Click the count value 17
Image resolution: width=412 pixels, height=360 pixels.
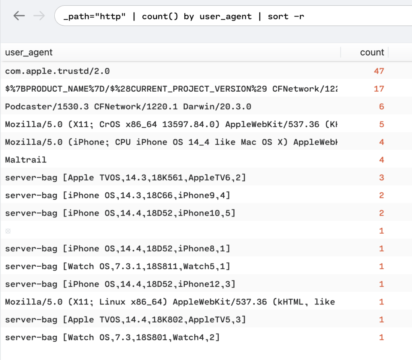tap(379, 89)
